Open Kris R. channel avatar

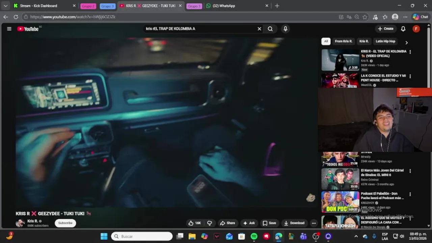(20, 223)
